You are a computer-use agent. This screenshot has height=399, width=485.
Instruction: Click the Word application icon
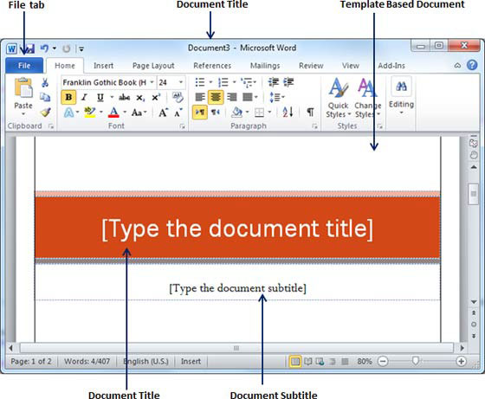(11, 48)
